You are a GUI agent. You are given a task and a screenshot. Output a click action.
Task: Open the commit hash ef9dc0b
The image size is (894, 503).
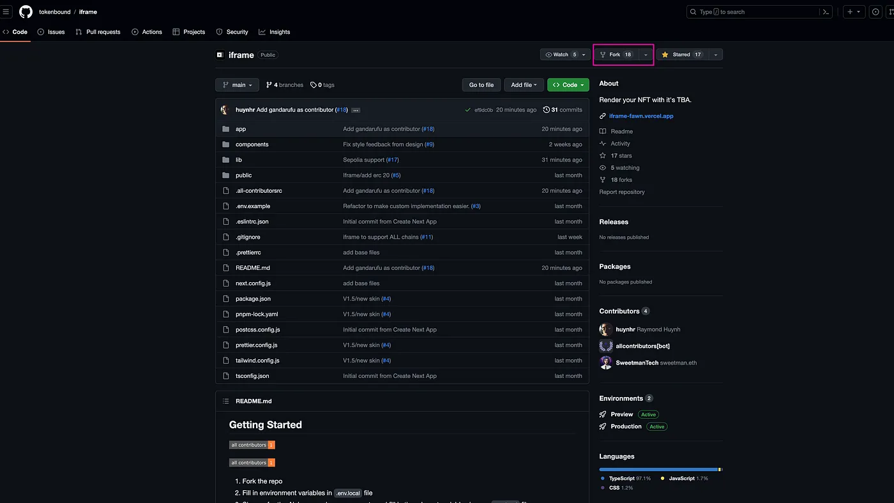click(483, 110)
